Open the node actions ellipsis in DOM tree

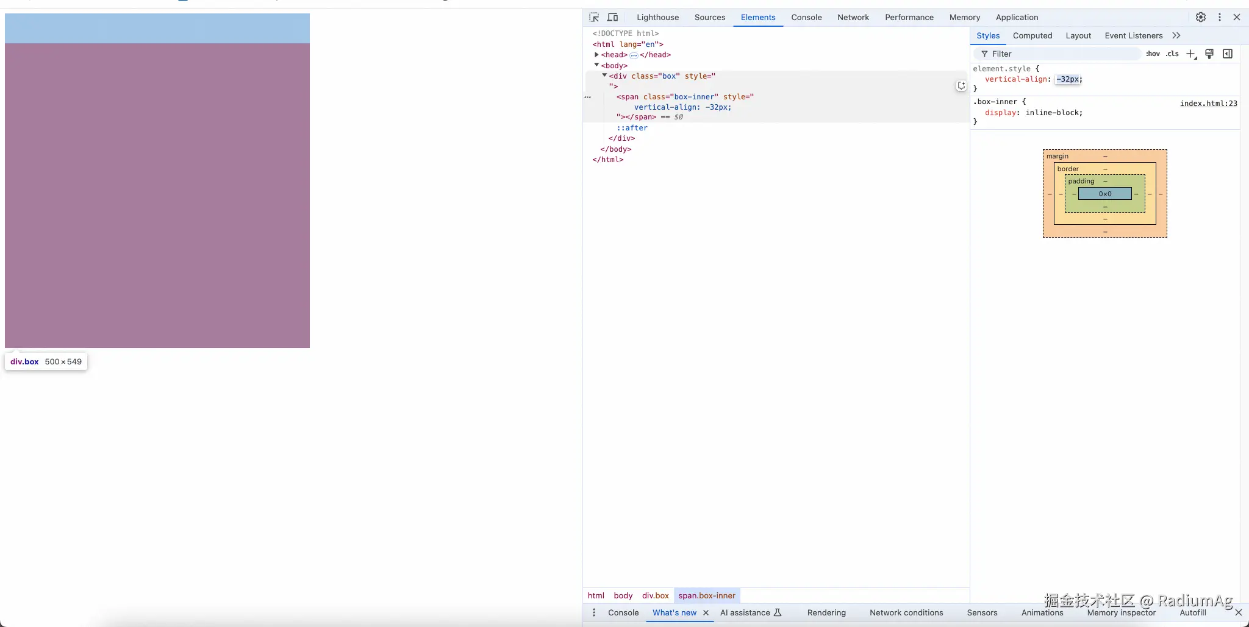(588, 97)
